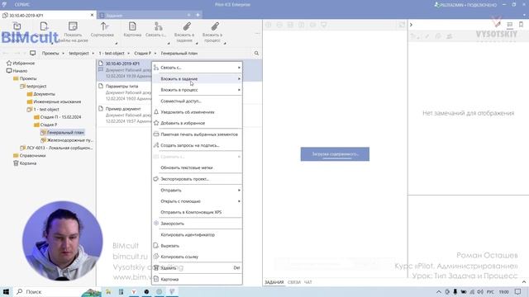
Task: Click Показать файлы на диске button
Action: (73, 32)
